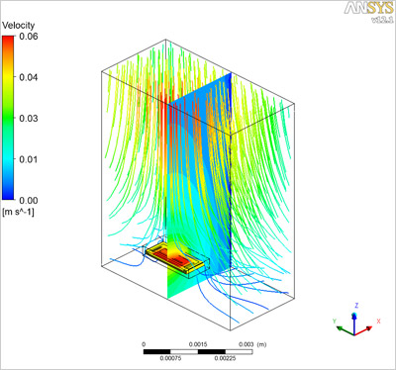
Task: Click the [m s^-1] units label
Action: [x=18, y=212]
